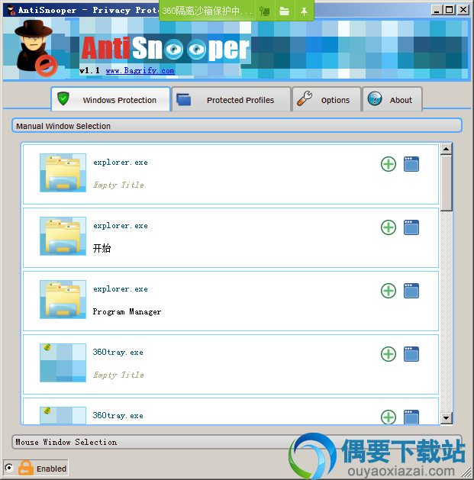The width and height of the screenshot is (474, 480).
Task: Switch to Windows Protection tab
Action: [111, 99]
